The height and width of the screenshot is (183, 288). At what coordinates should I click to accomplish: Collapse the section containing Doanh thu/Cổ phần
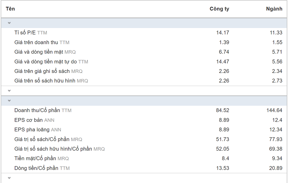(9, 101)
